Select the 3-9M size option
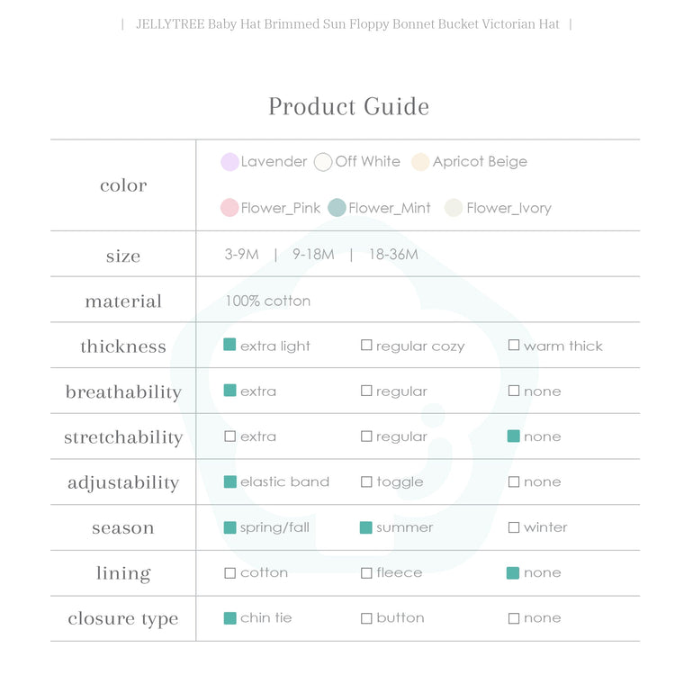The image size is (693, 693). coord(241,255)
